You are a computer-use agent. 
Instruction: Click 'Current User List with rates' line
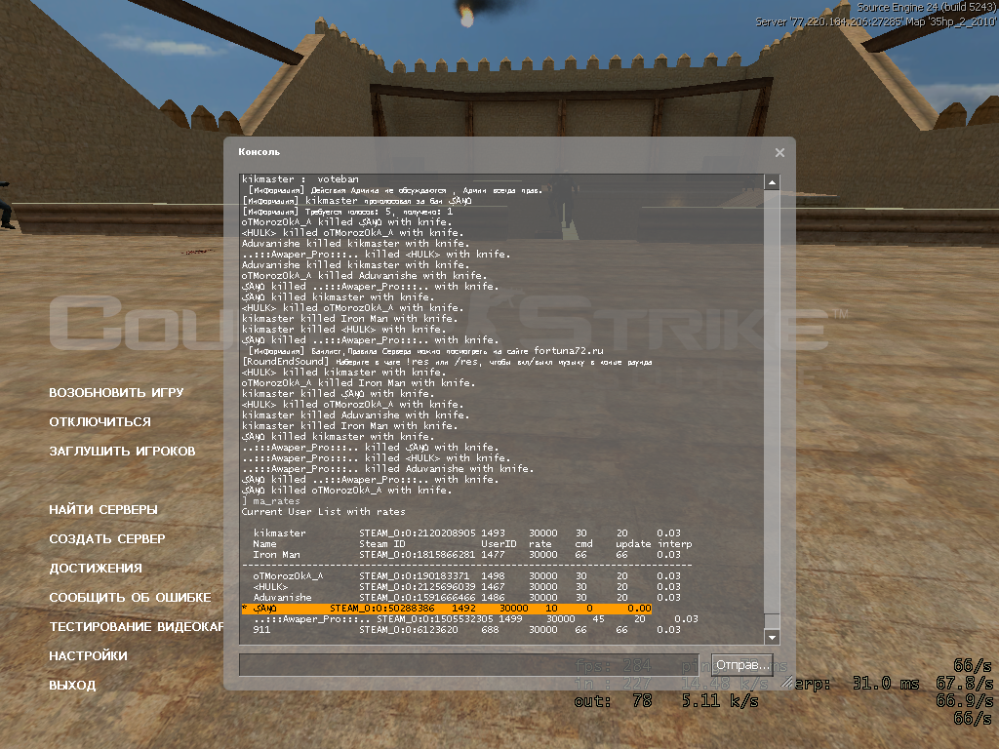tap(323, 511)
